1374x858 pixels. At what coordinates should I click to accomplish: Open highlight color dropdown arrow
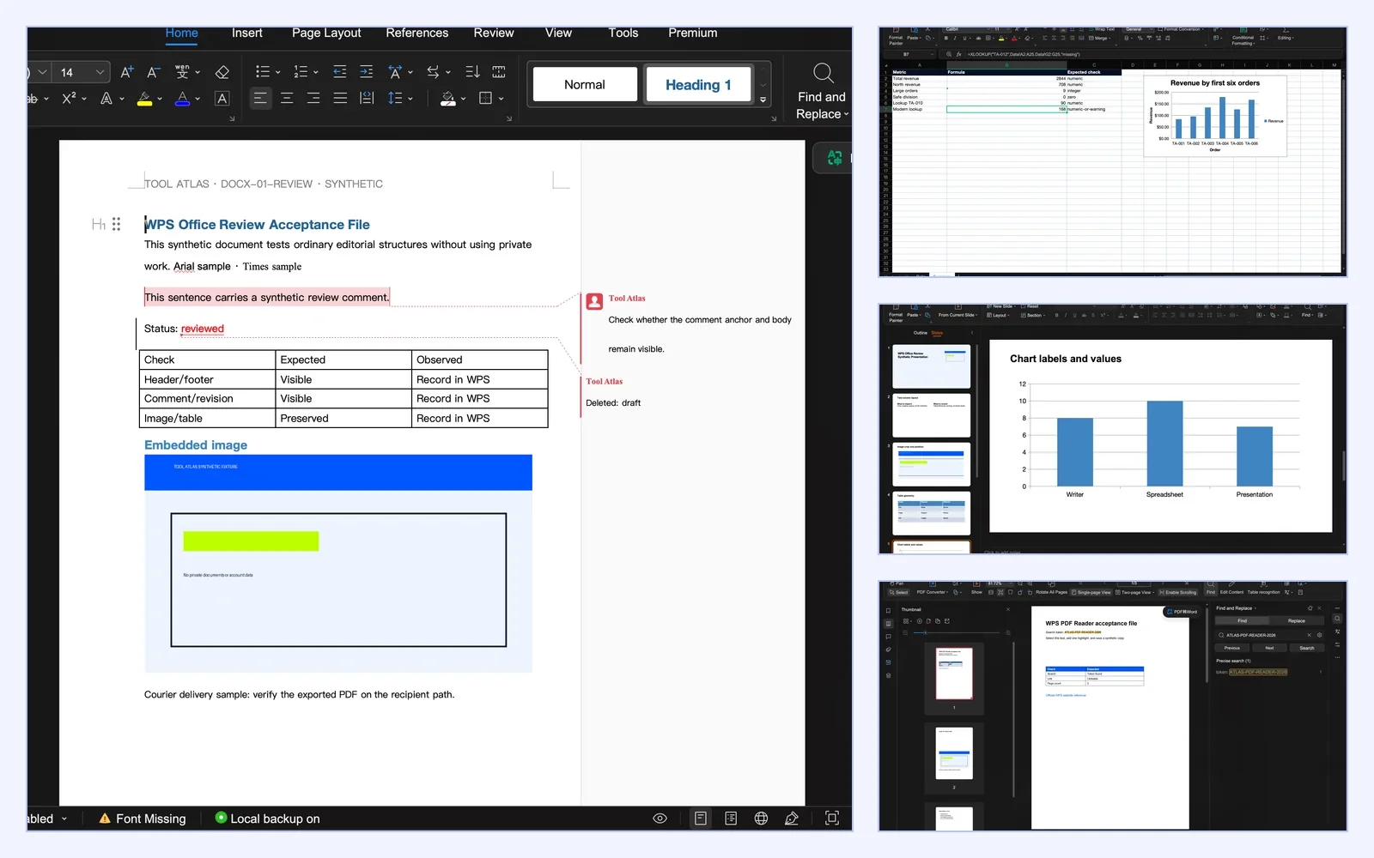[160, 99]
